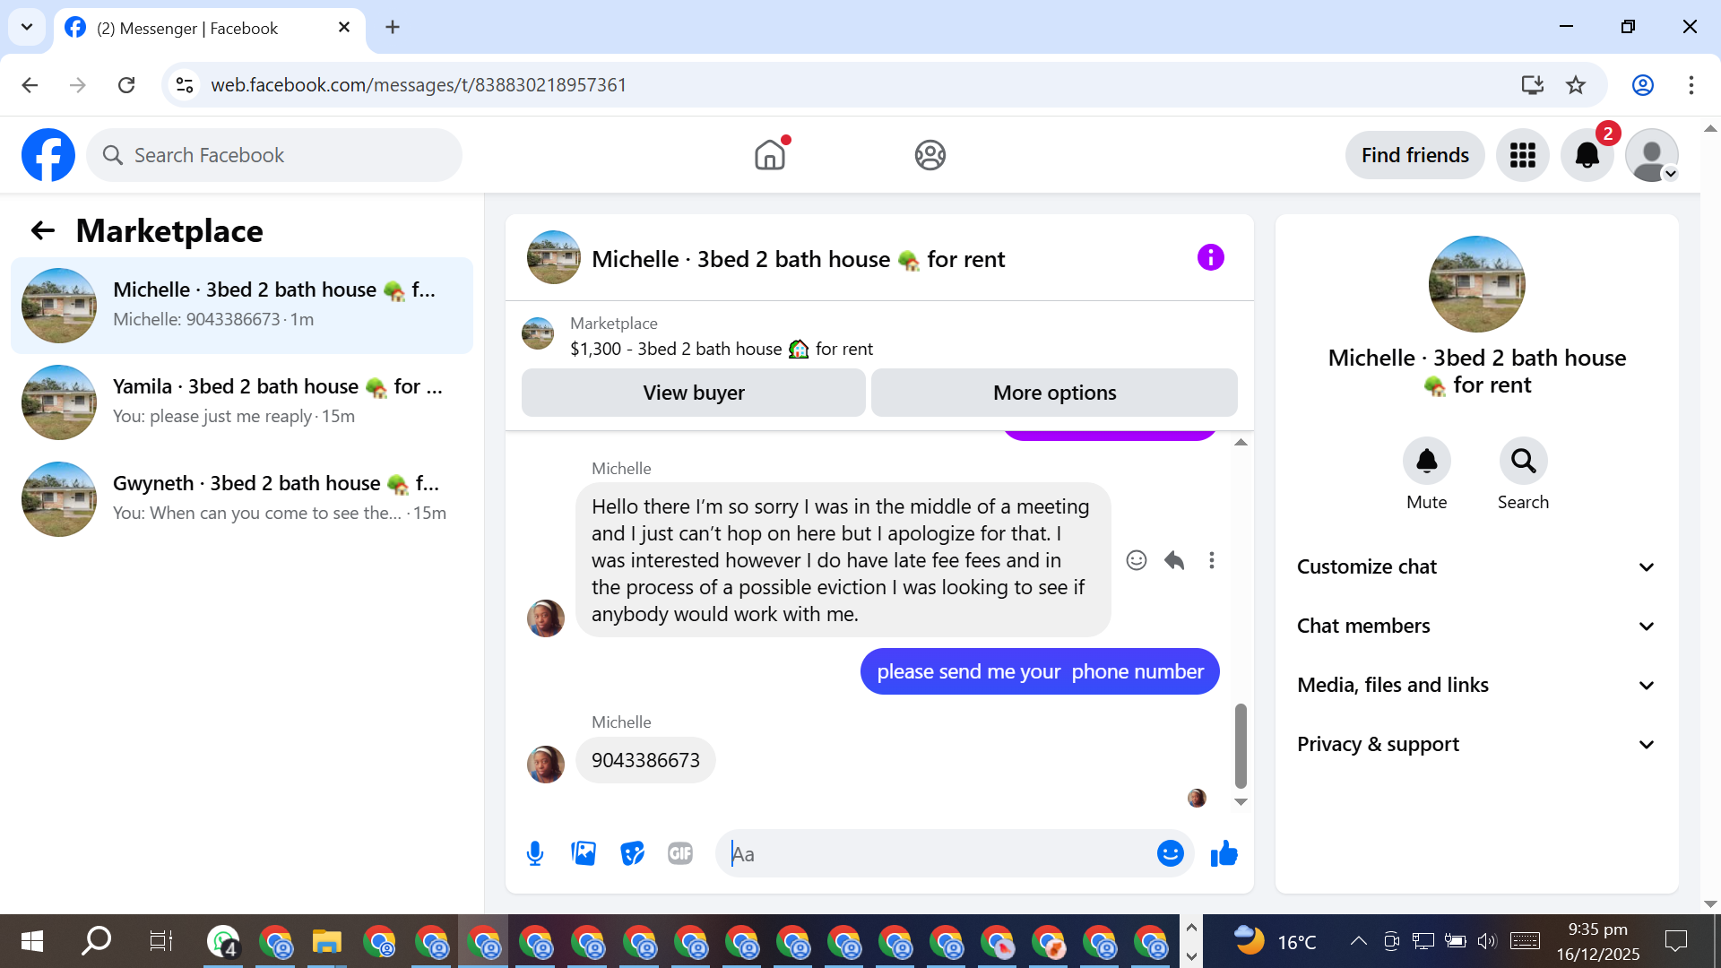Click Find friends button
The width and height of the screenshot is (1721, 968).
pyautogui.click(x=1415, y=155)
